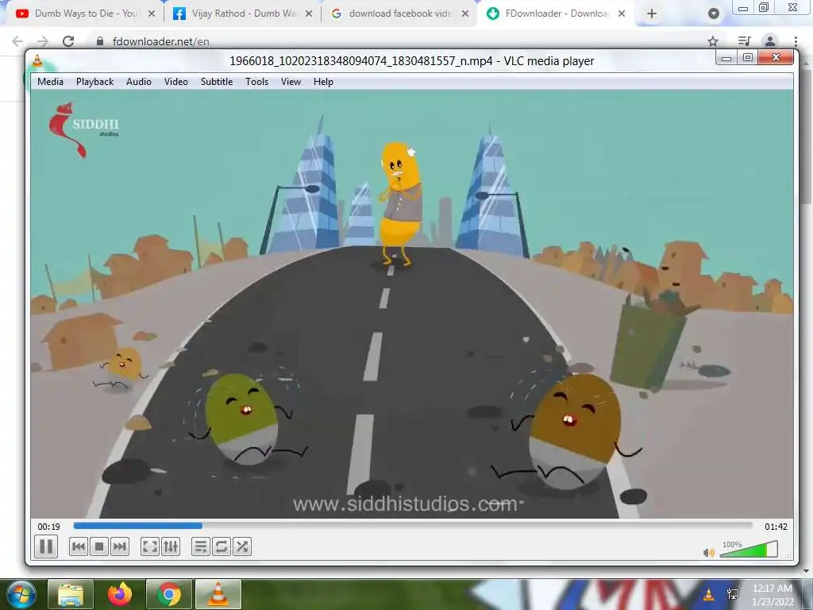Image resolution: width=813 pixels, height=610 pixels.
Task: Open the Video menu
Action: click(175, 82)
